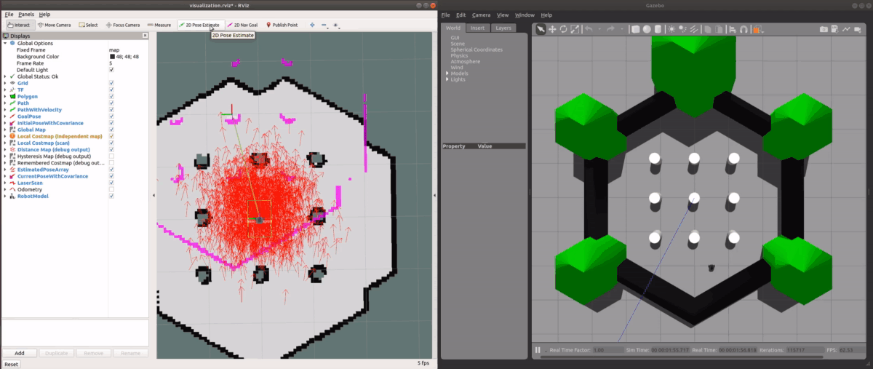Screen dimensions: 873x369
Task: Expand the Lights node in Gazebo
Action: click(447, 79)
